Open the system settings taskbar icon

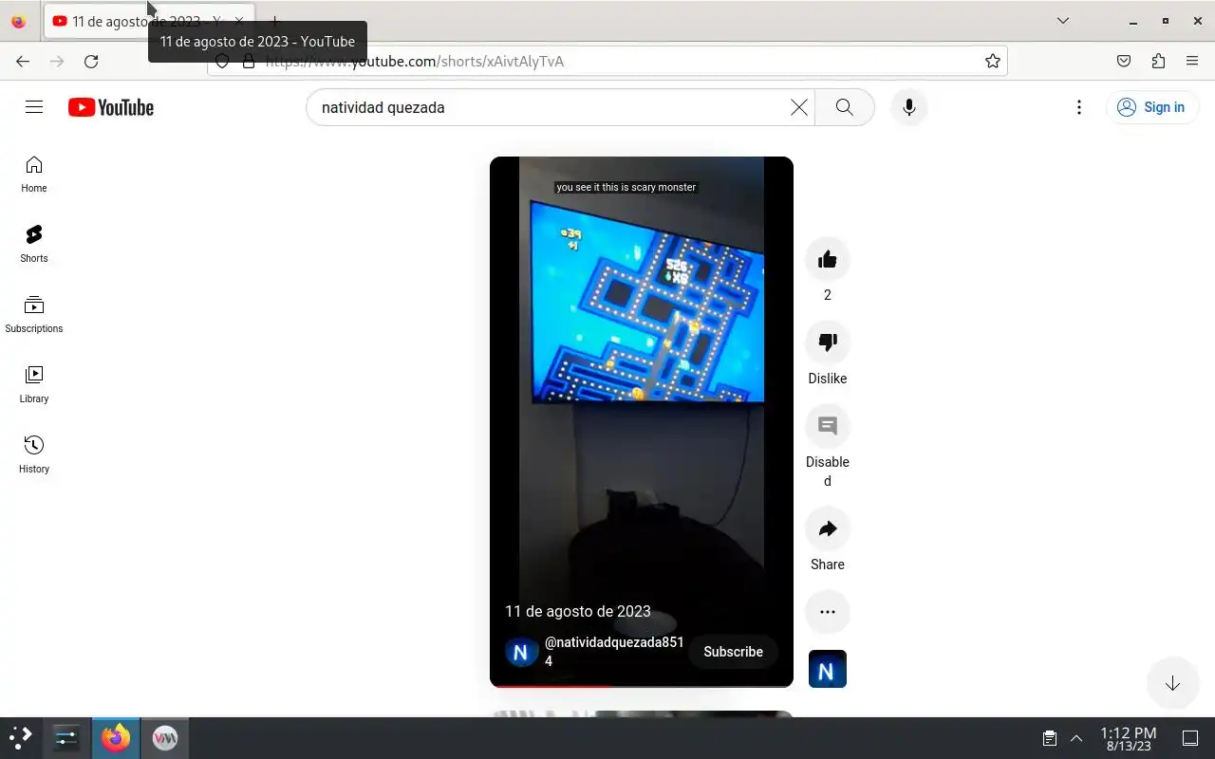click(66, 737)
